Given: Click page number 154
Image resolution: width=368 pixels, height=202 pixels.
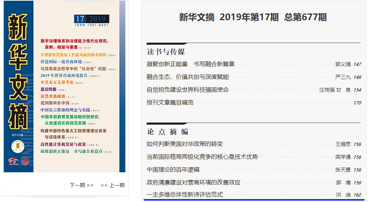Looking at the screenshot, I should coord(357,90).
